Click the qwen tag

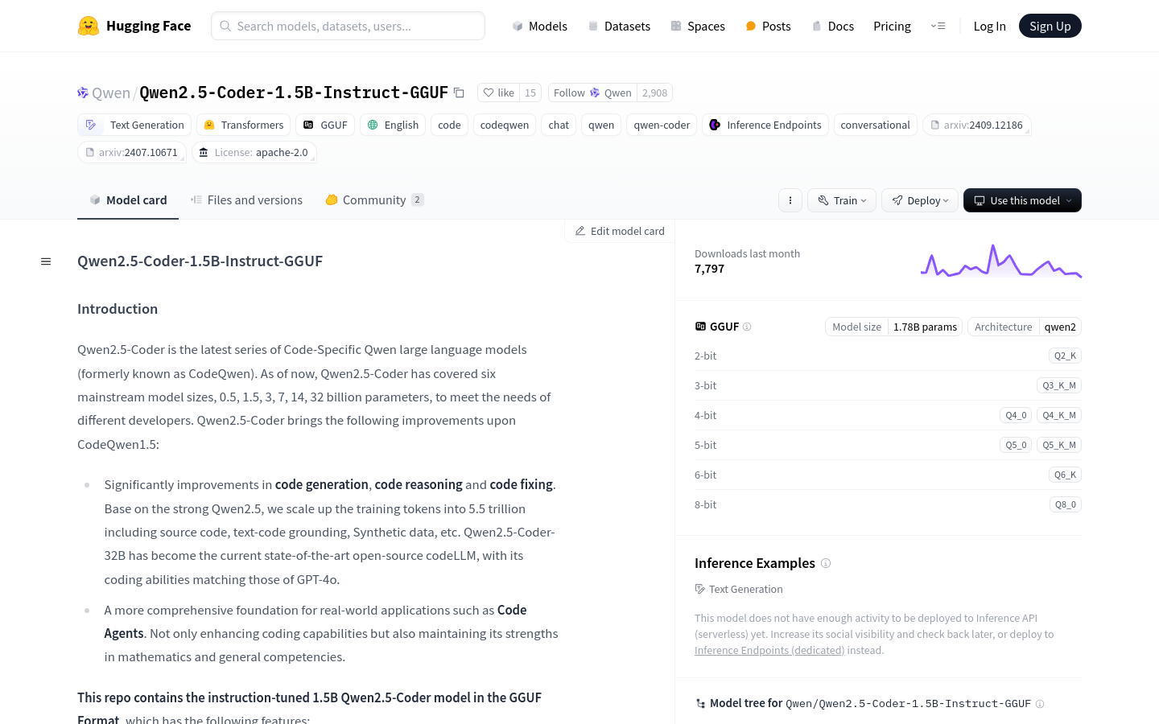(601, 125)
